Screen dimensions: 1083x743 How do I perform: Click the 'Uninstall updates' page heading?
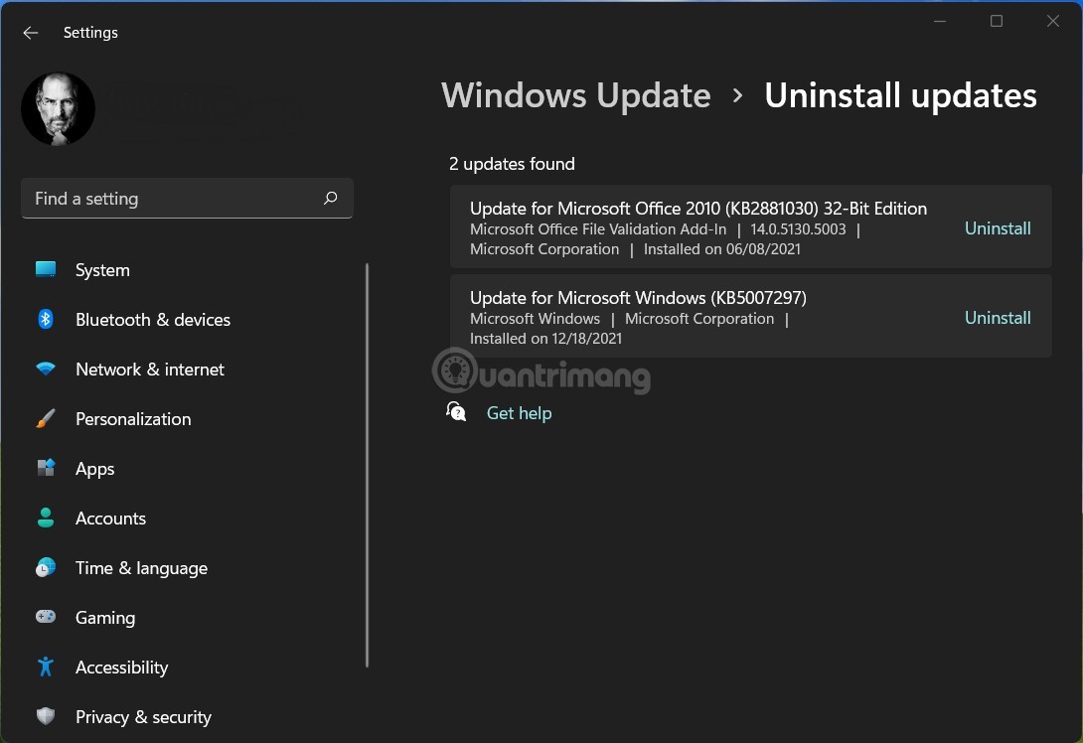pyautogui.click(x=900, y=95)
